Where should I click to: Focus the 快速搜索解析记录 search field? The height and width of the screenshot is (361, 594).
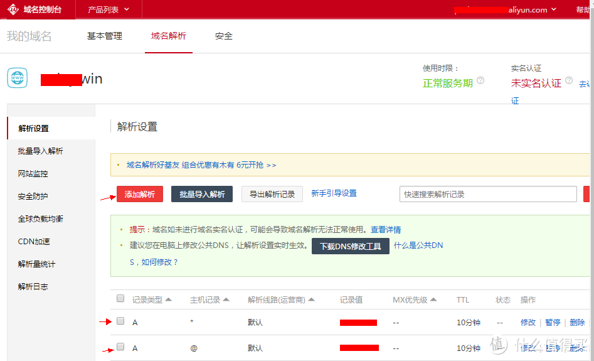click(x=488, y=194)
